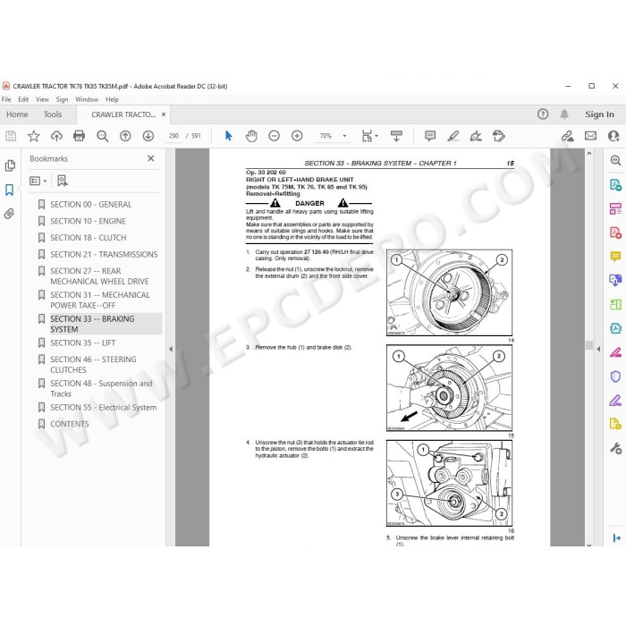
Task: Expand the right tools pane labels
Action: click(616, 538)
